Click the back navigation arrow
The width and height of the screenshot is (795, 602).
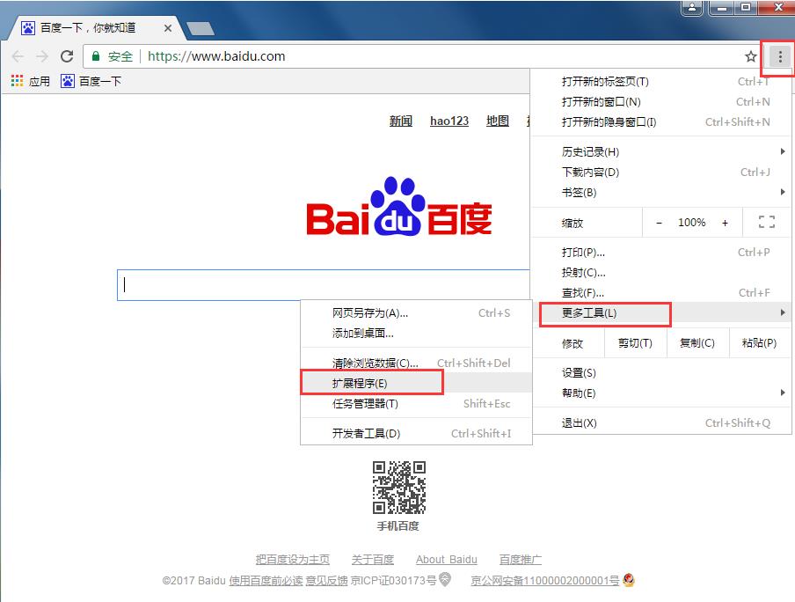[x=18, y=55]
